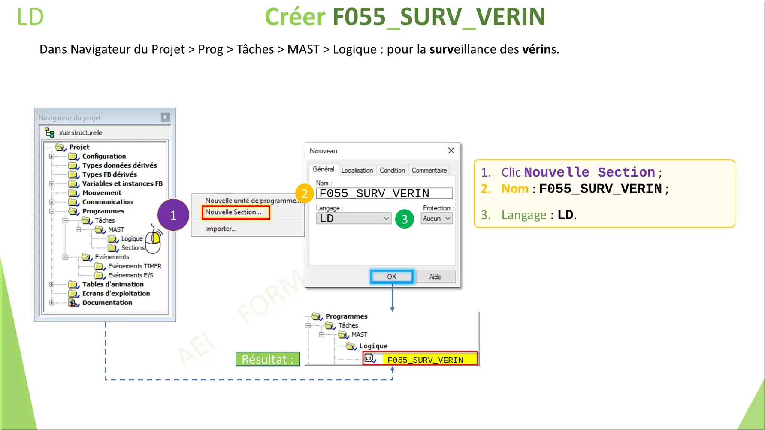Click the OK button in the Nouveau dialog

(x=391, y=277)
